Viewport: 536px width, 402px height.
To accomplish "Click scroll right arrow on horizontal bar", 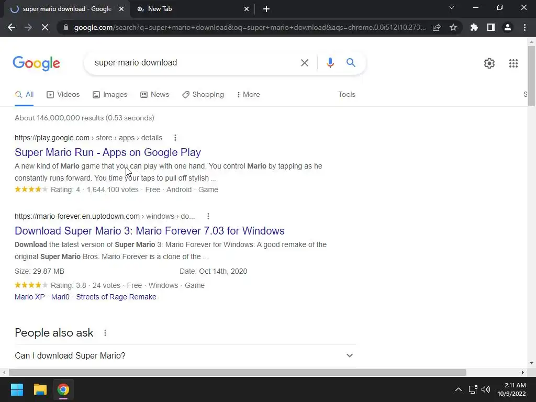I will 522,372.
